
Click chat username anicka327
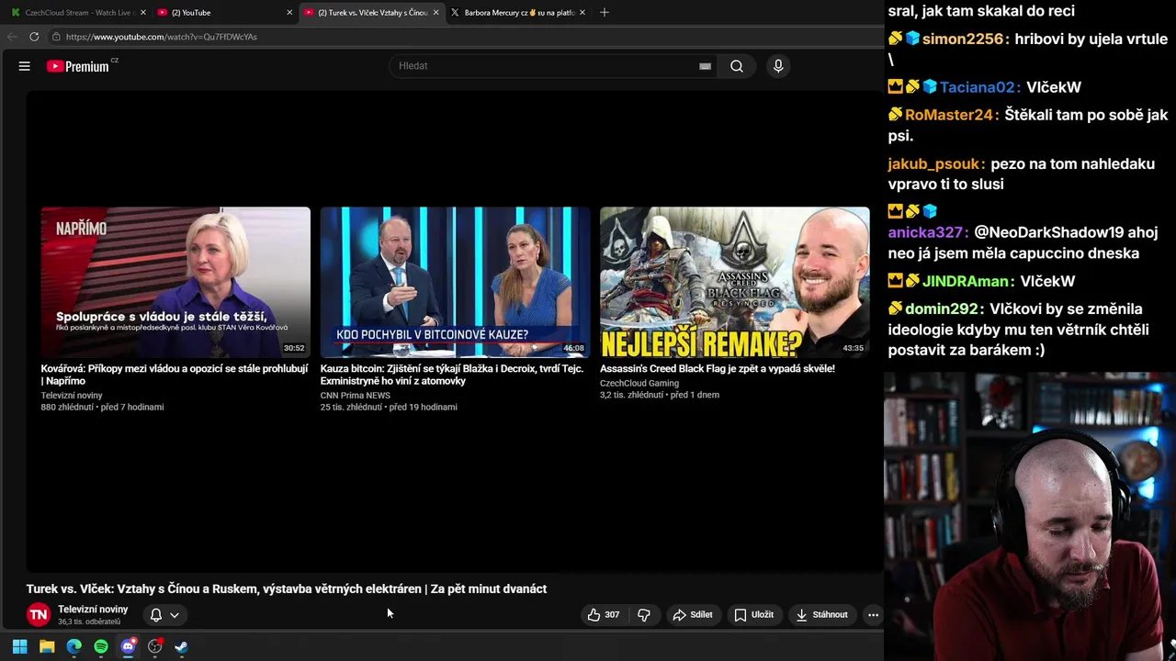[926, 232]
